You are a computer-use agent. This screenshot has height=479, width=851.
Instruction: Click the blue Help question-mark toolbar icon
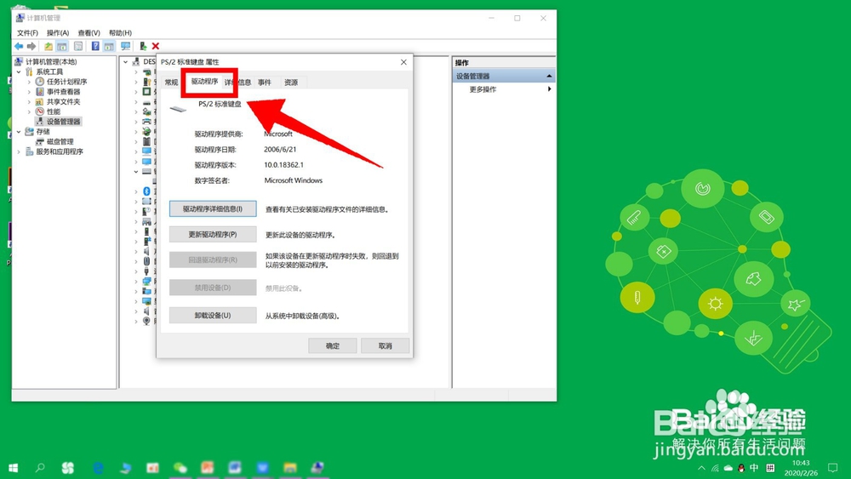95,46
